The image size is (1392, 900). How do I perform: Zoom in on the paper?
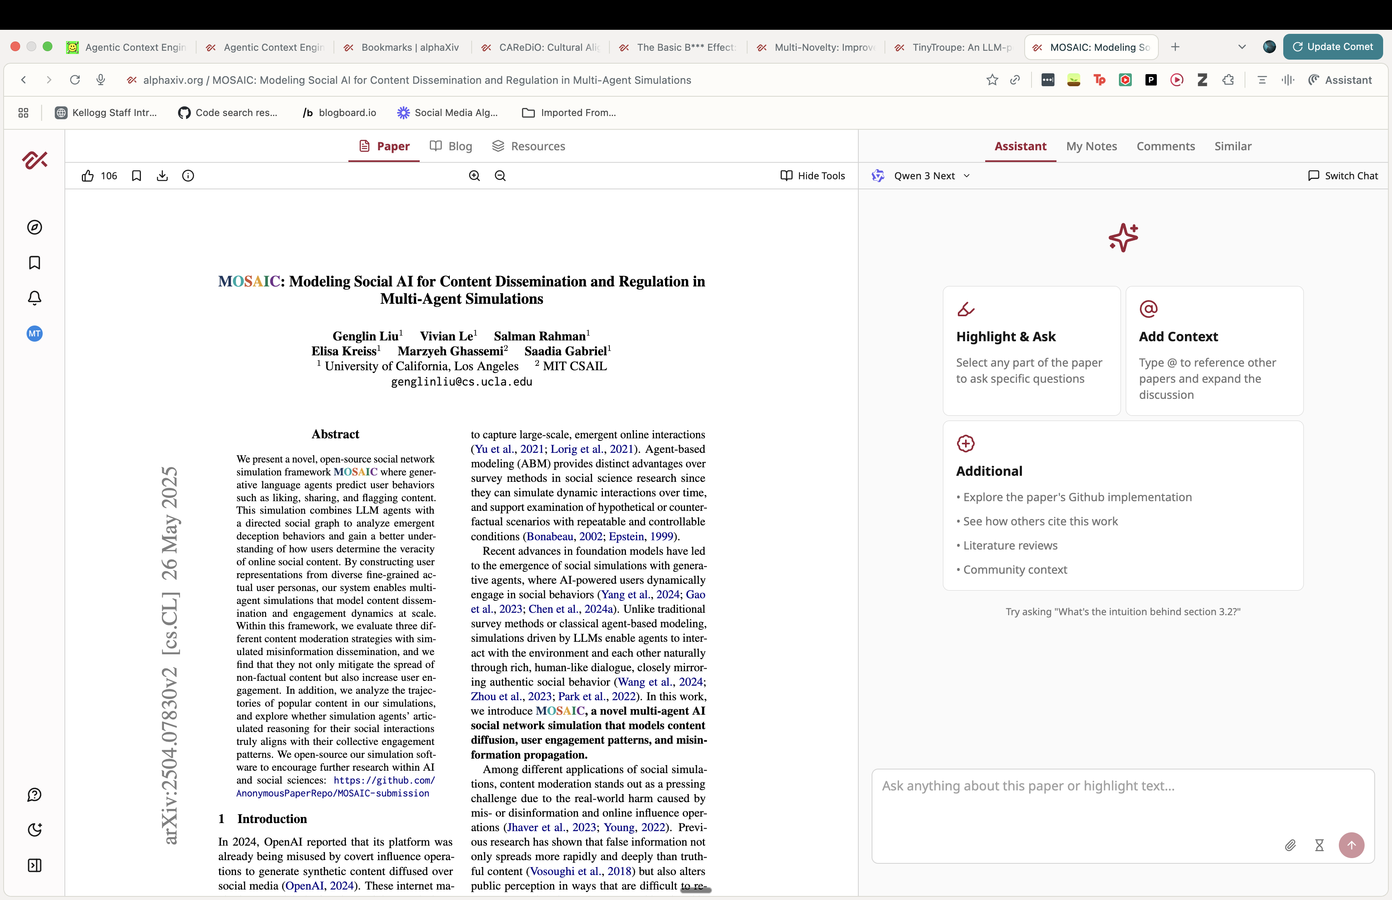(x=474, y=176)
